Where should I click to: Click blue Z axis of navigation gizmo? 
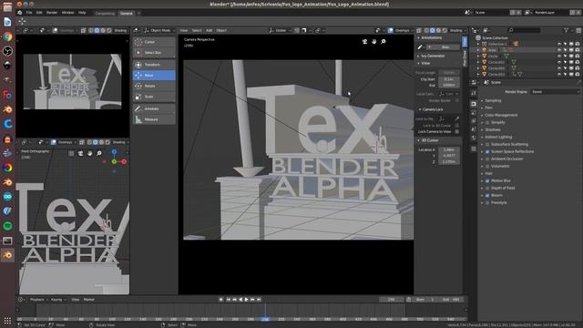(114, 152)
